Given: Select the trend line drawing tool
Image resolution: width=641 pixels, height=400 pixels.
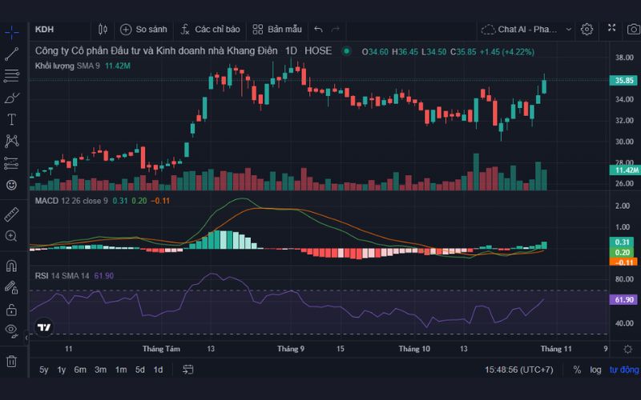Looking at the screenshot, I should 12,54.
